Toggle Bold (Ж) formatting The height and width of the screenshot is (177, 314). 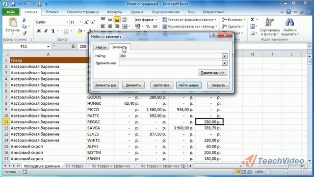(x=39, y=31)
